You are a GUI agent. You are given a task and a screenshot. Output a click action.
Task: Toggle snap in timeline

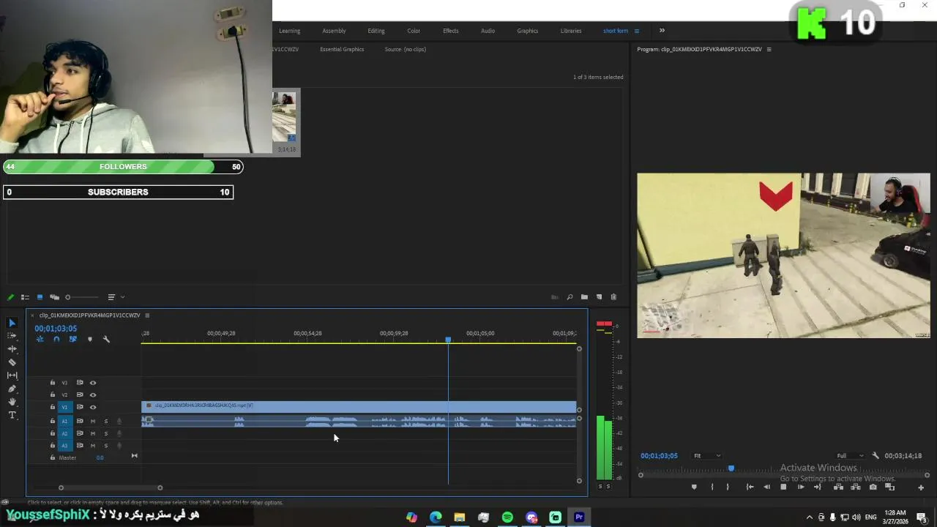point(56,339)
